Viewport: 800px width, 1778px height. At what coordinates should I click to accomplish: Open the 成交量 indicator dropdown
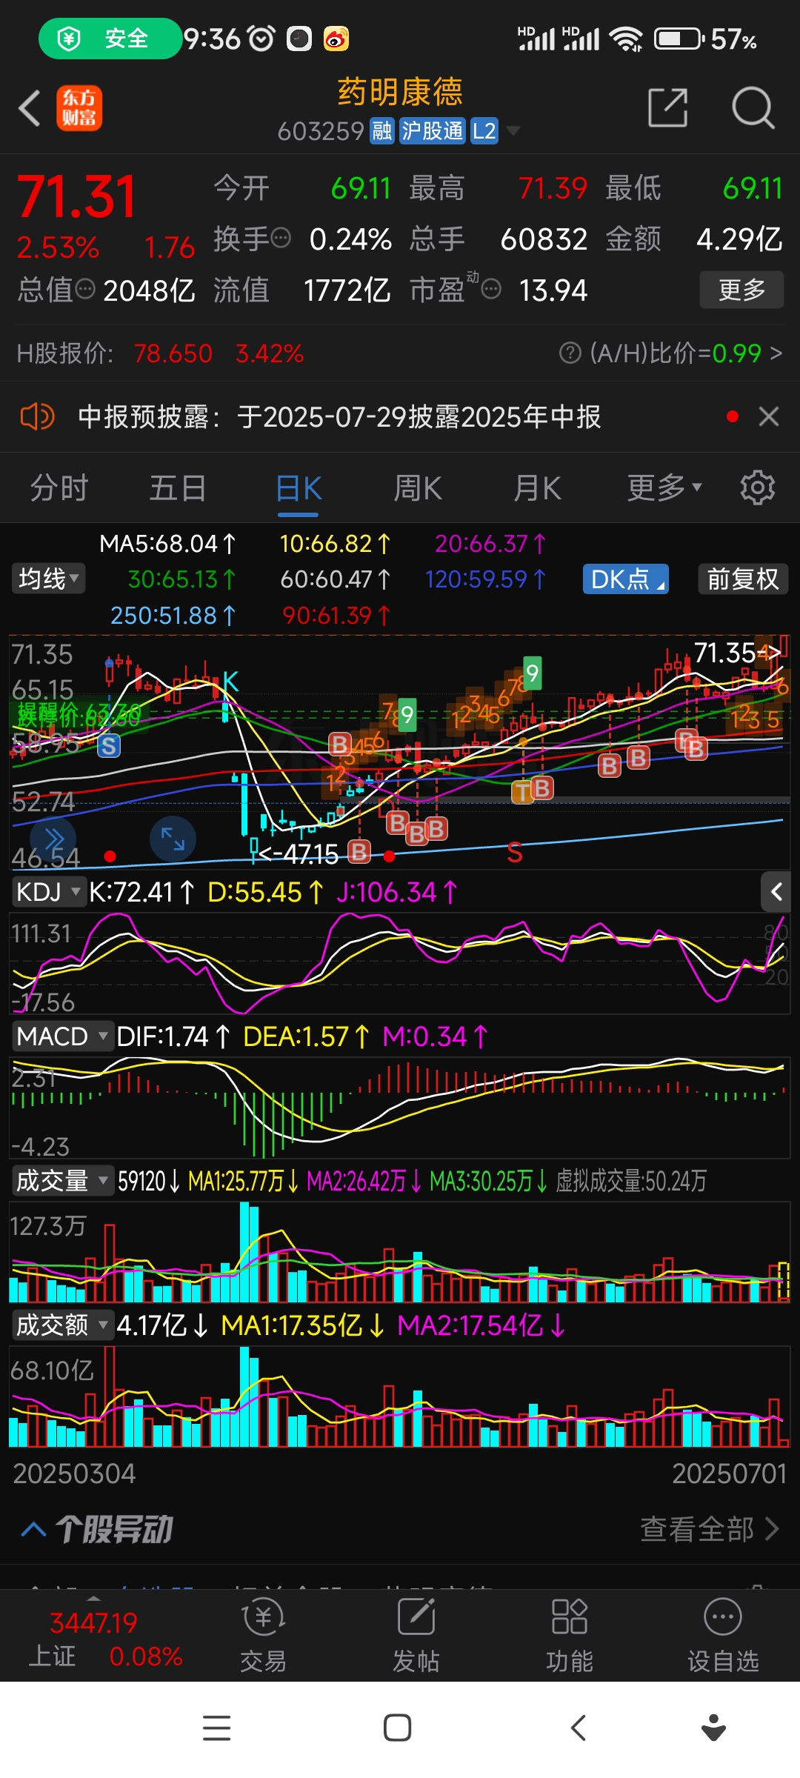[x=62, y=1181]
